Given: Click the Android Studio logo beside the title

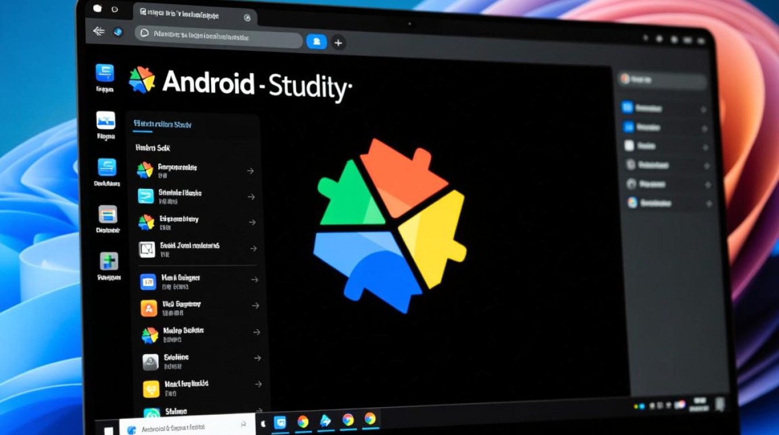Looking at the screenshot, I should click(x=142, y=80).
